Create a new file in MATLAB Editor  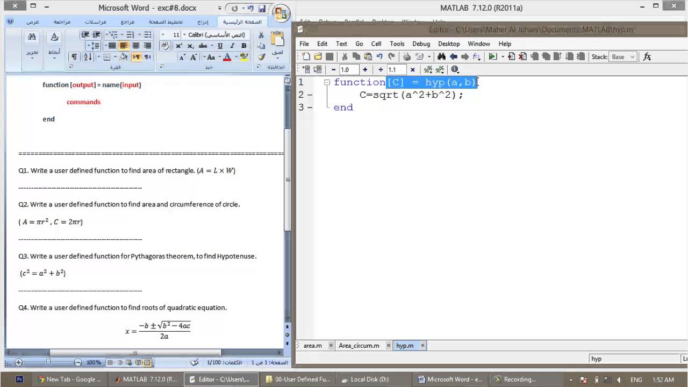click(306, 56)
